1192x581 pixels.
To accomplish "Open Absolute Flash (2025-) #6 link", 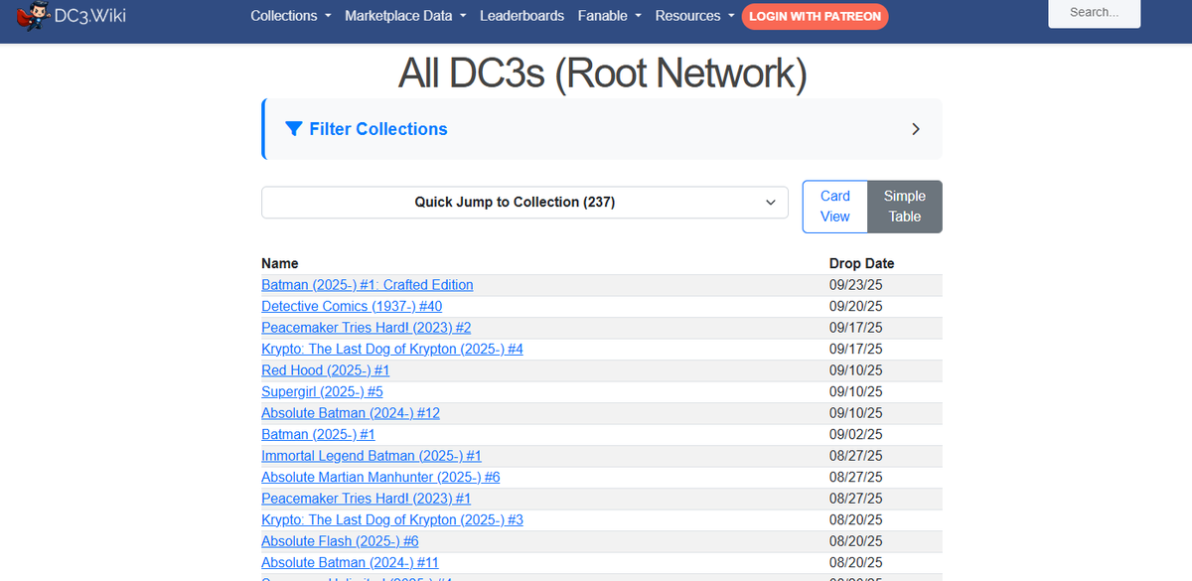I will (x=340, y=541).
